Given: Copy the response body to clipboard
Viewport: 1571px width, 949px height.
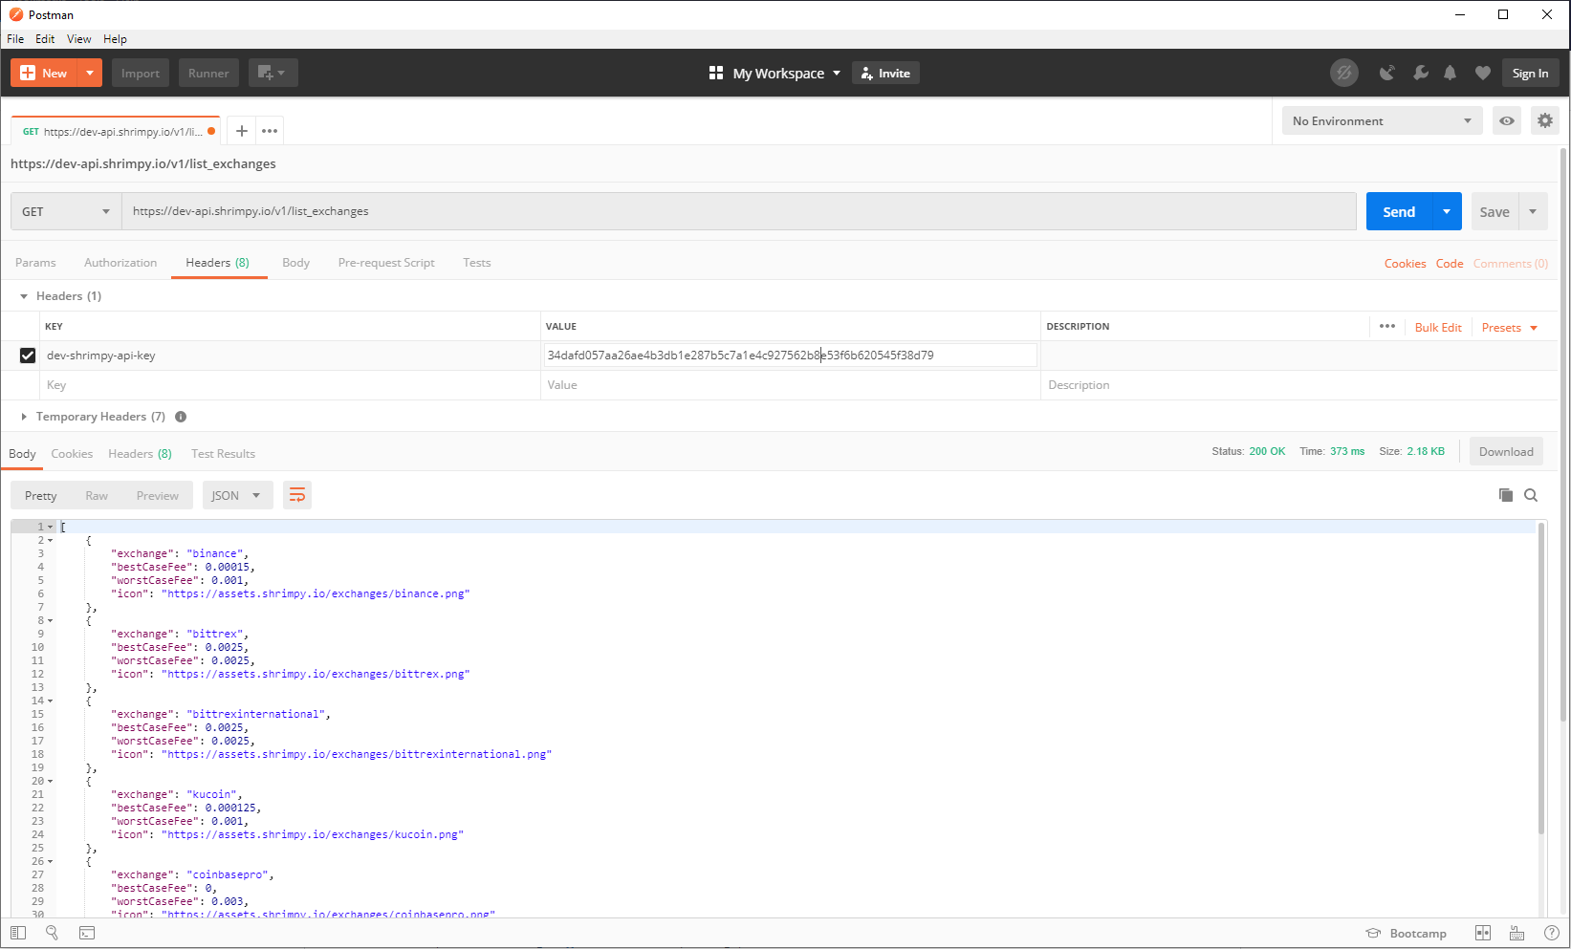Looking at the screenshot, I should tap(1506, 495).
